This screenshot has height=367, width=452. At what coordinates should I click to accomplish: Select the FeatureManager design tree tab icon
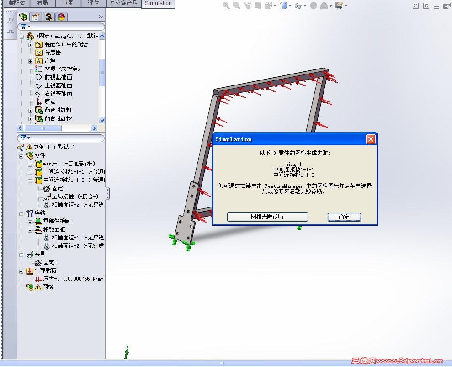(23, 16)
